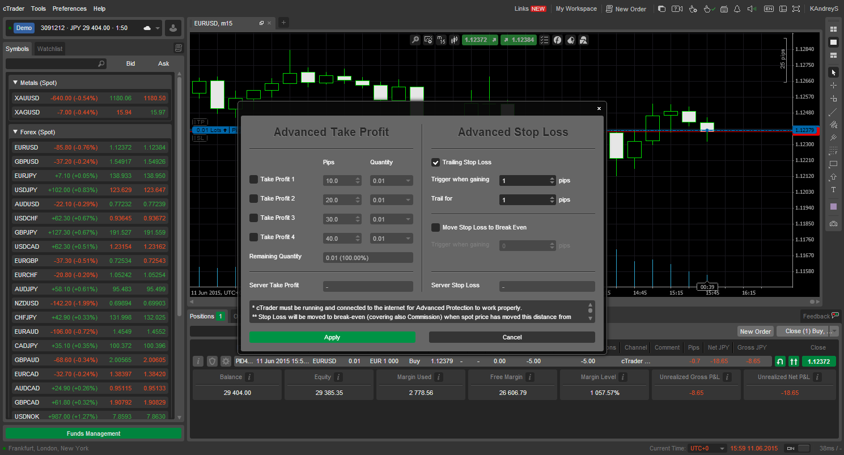
Task: Uncheck Trailing Stop Loss checkbox
Action: click(x=435, y=163)
